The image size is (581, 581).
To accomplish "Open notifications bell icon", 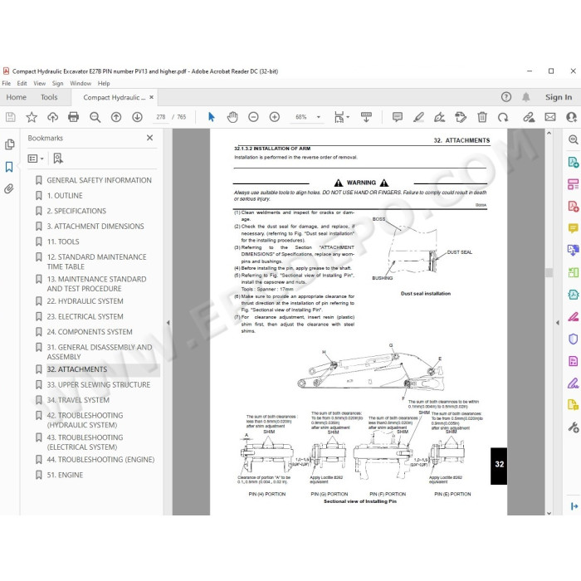I will (525, 97).
